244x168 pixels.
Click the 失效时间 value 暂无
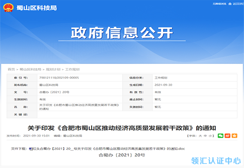[x=158, y=107]
